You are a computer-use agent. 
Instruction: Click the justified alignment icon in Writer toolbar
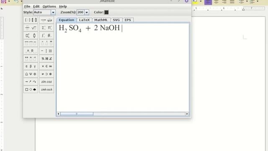click(232, 2)
